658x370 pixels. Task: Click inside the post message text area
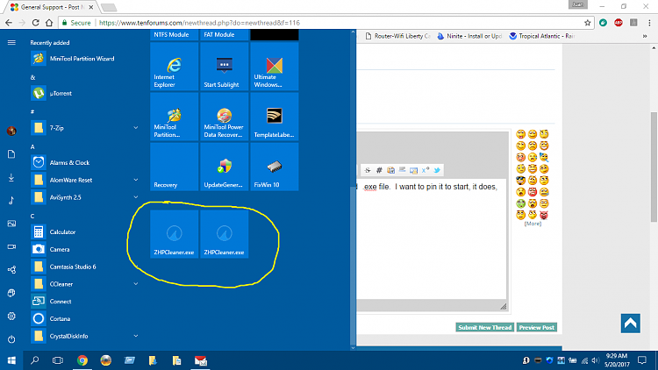pos(433,239)
